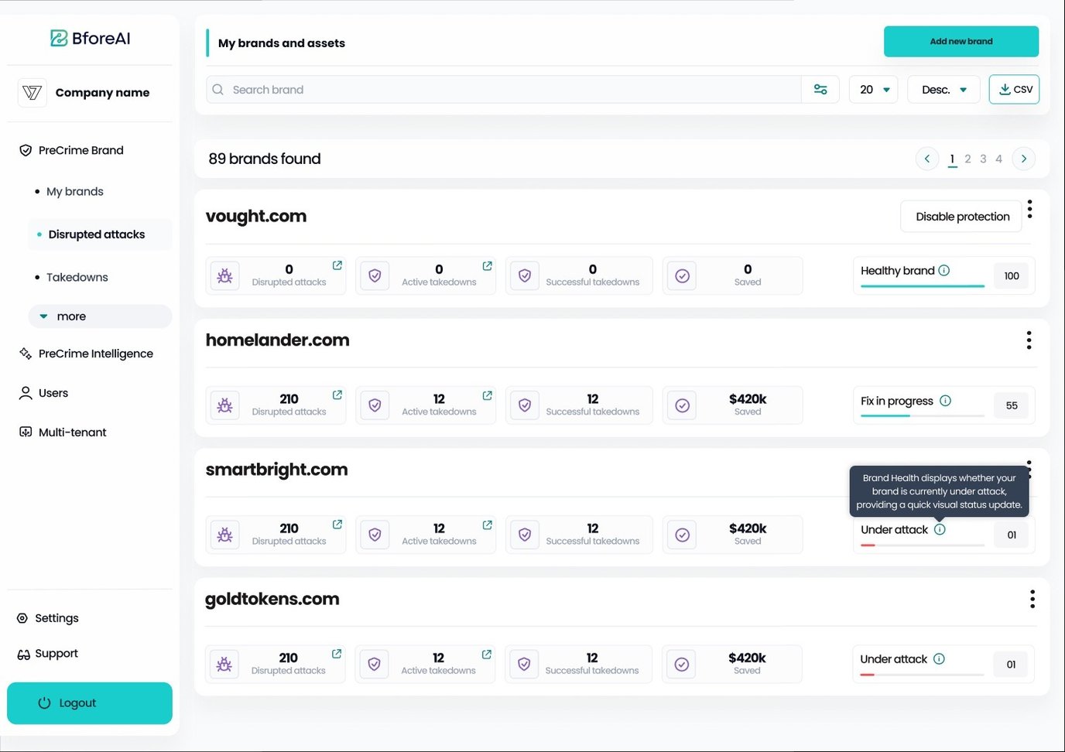
Task: Open PreCrime Brand in the sidebar
Action: click(72, 150)
